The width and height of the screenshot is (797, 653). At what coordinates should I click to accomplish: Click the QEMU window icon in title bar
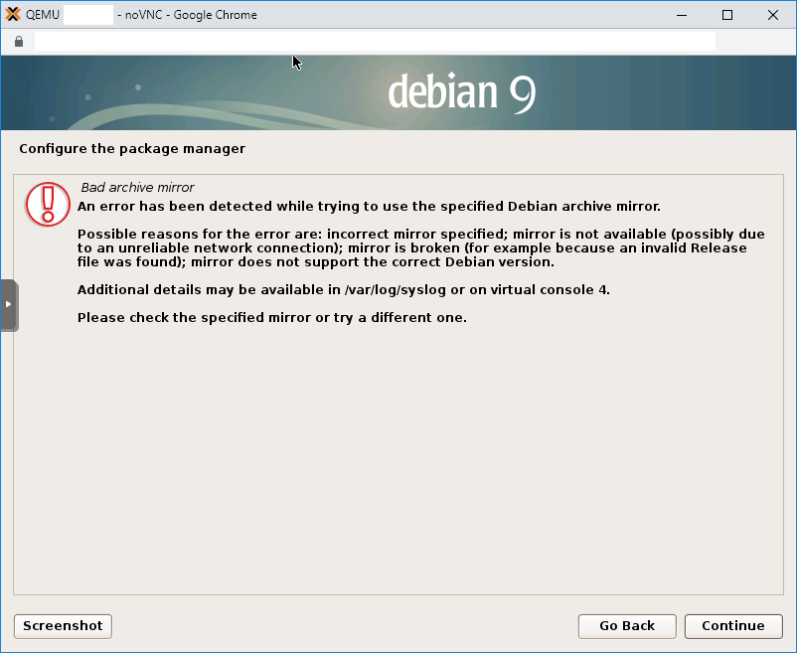click(x=14, y=15)
